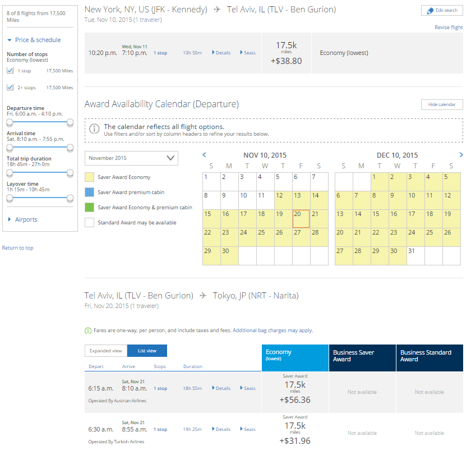
Task: Open 1 stop link on 6:30 a.m. flight
Action: (x=160, y=429)
